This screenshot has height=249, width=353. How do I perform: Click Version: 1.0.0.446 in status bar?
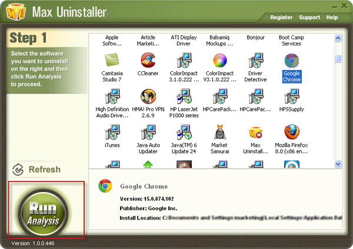[x=32, y=243]
